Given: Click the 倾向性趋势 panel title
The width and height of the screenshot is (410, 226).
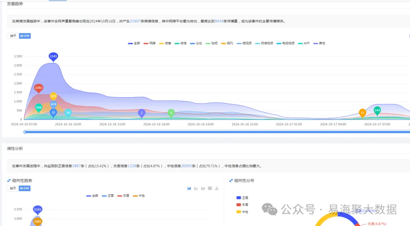Looking at the screenshot, I should (22, 180).
